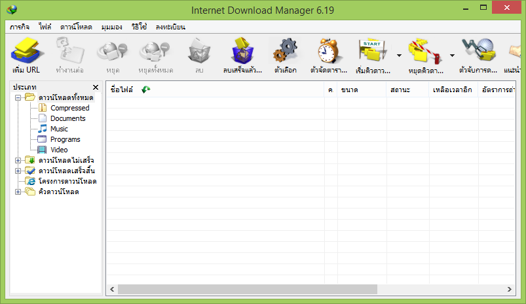526x304 pixels.
Task: Click the partially visible แนะนำ toolbar icon
Action: coord(516,50)
